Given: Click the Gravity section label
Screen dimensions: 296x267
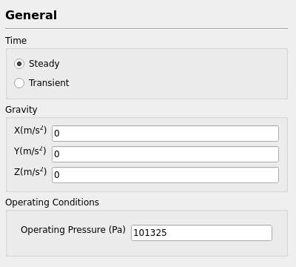Looking at the screenshot, I should pyautogui.click(x=21, y=110).
